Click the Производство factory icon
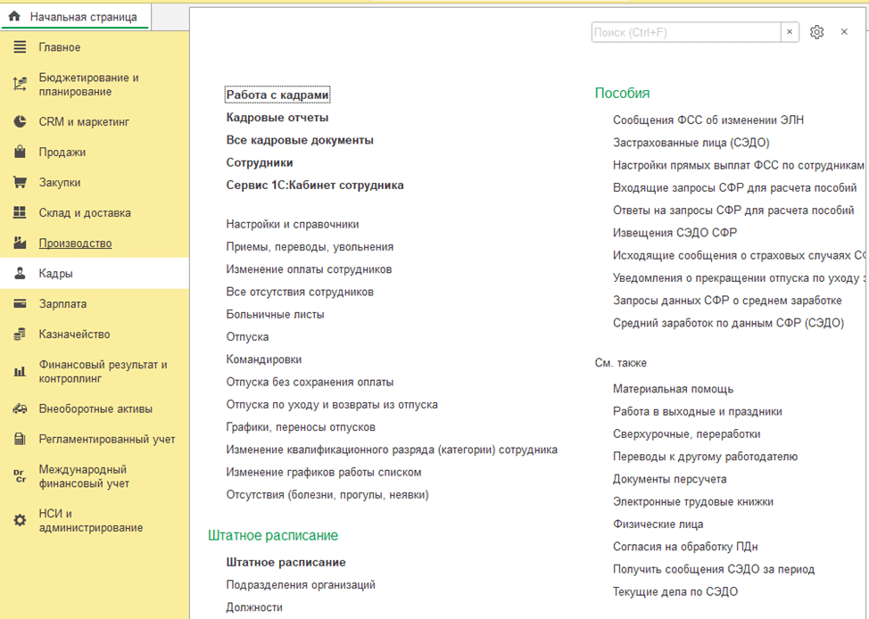This screenshot has width=869, height=619. coord(20,243)
